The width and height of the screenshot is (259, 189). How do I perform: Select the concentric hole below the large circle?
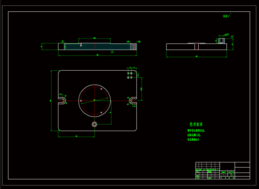[94, 124]
